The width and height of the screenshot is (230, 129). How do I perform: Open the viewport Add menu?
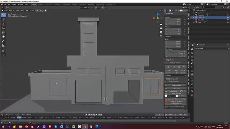(x=27, y=10)
